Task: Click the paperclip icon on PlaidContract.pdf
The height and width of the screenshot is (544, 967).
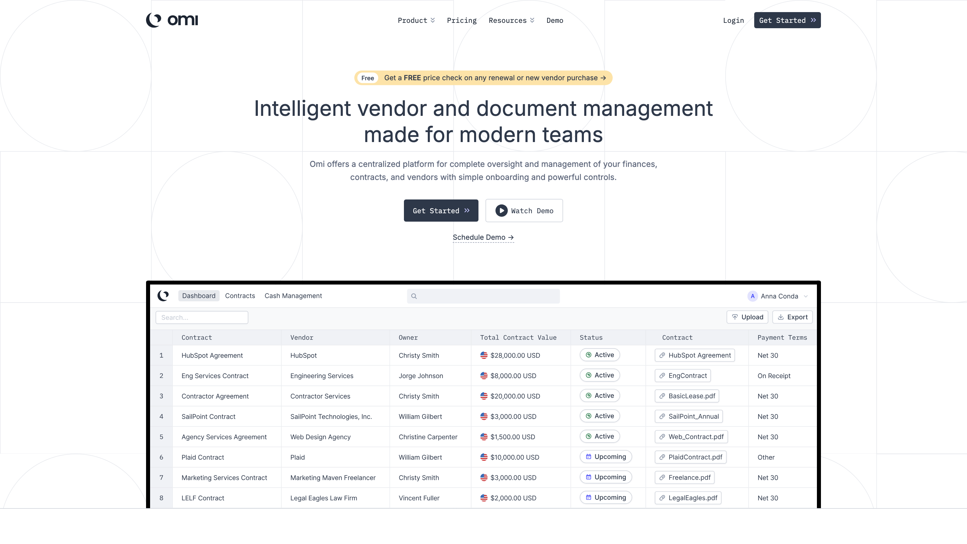Action: [x=662, y=457]
